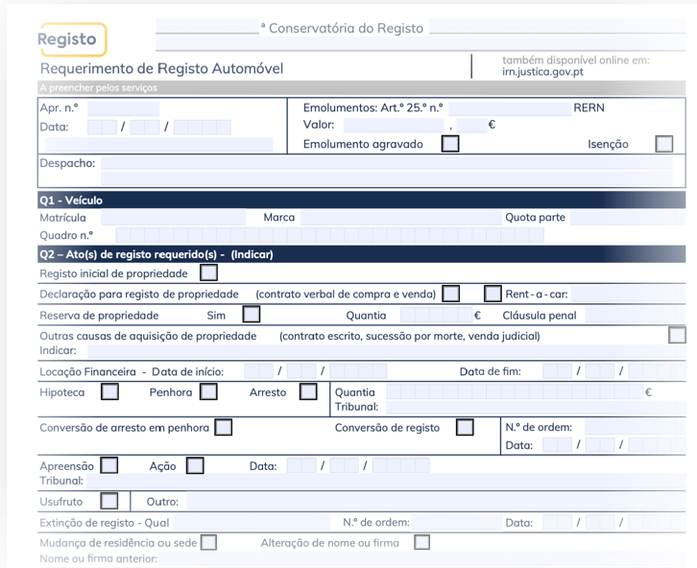
Task: Tick the Conversão de registo box
Action: point(465,427)
